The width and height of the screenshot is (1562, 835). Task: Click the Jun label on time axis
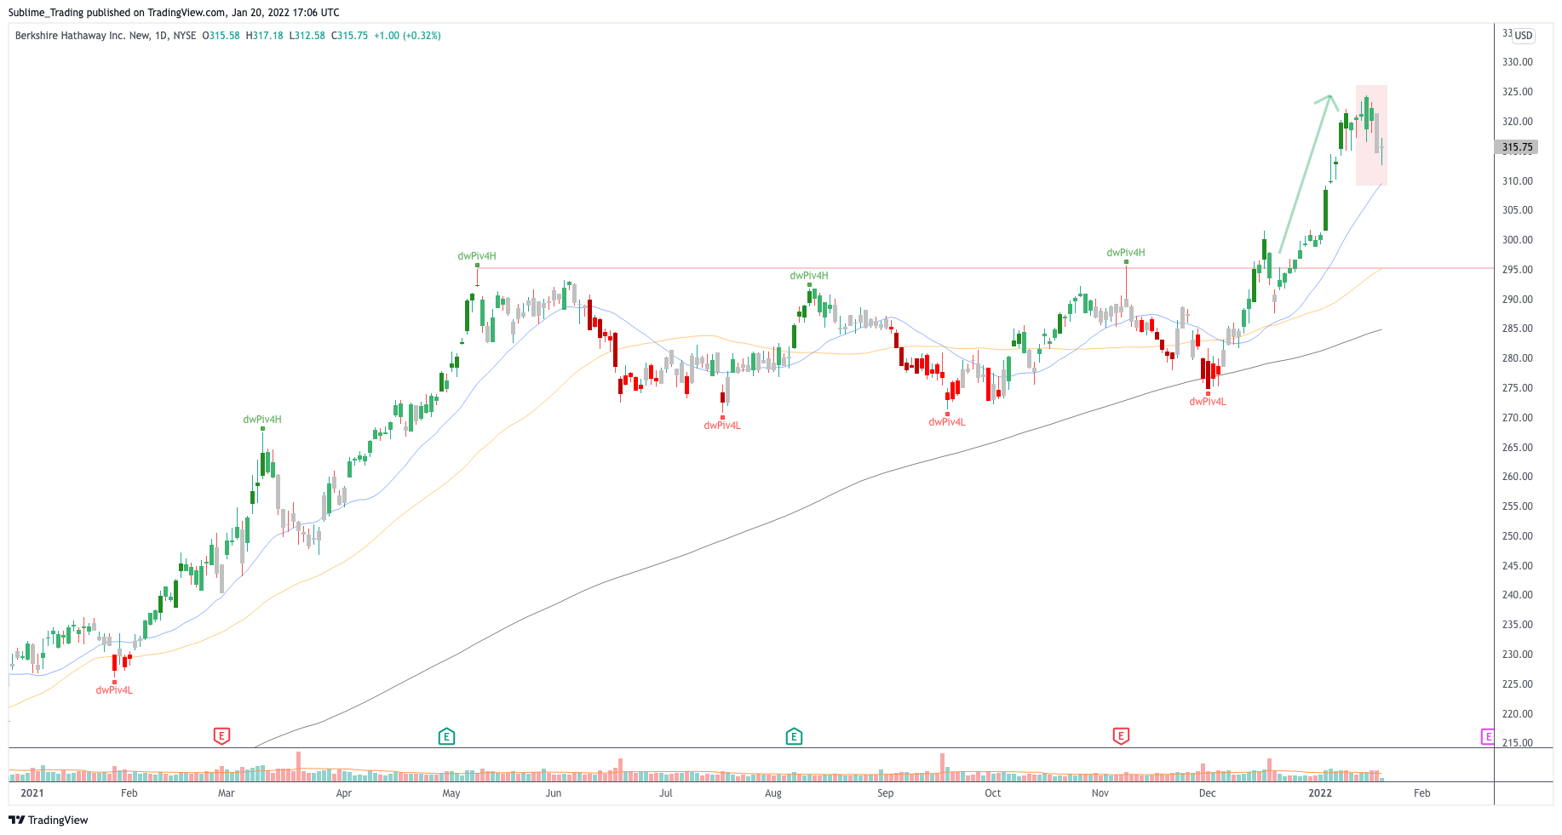554,793
